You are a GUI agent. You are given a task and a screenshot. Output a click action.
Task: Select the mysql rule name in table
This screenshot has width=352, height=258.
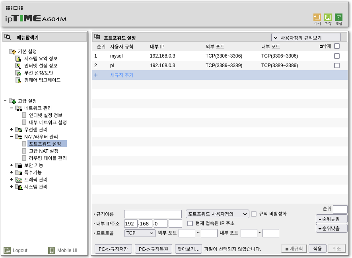(116, 56)
